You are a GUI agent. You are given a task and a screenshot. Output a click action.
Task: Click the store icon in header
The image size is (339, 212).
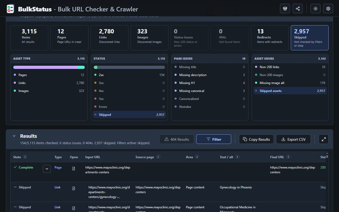(x=285, y=8)
